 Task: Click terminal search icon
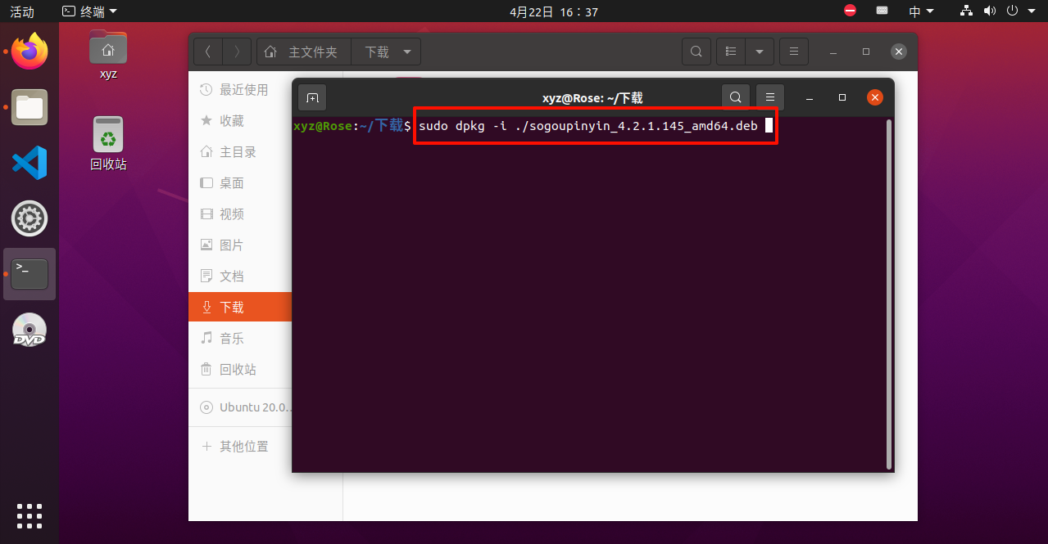tap(736, 97)
